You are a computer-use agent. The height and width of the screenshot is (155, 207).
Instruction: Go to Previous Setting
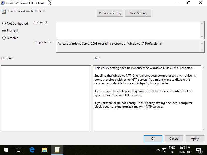pyautogui.click(x=110, y=13)
